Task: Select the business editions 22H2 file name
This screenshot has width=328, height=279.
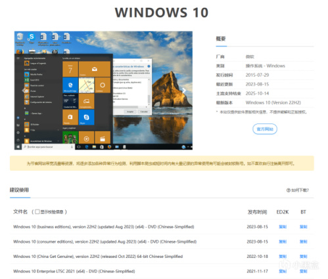Action: 104,227
